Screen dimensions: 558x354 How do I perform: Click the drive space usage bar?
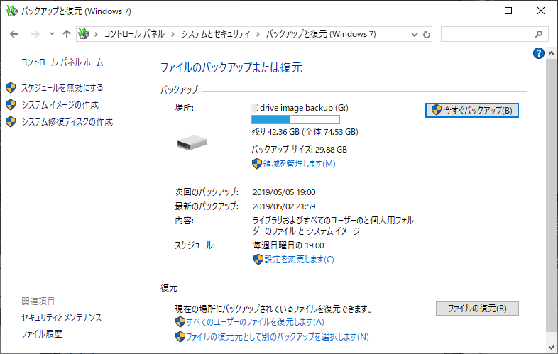pos(295,120)
